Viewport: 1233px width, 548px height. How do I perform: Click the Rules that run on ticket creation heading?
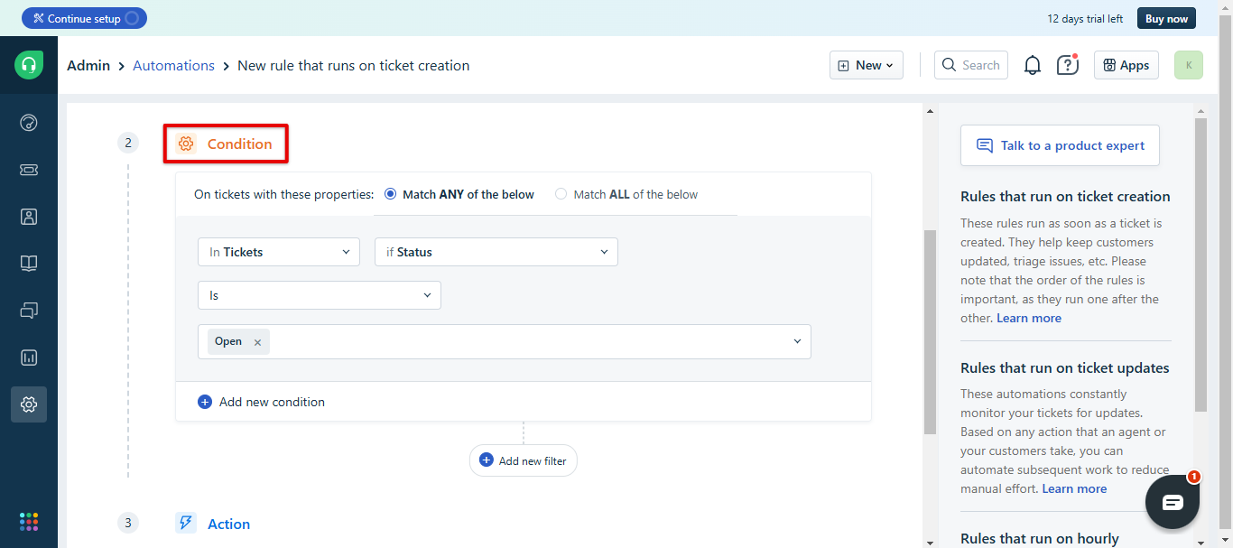(x=1065, y=197)
